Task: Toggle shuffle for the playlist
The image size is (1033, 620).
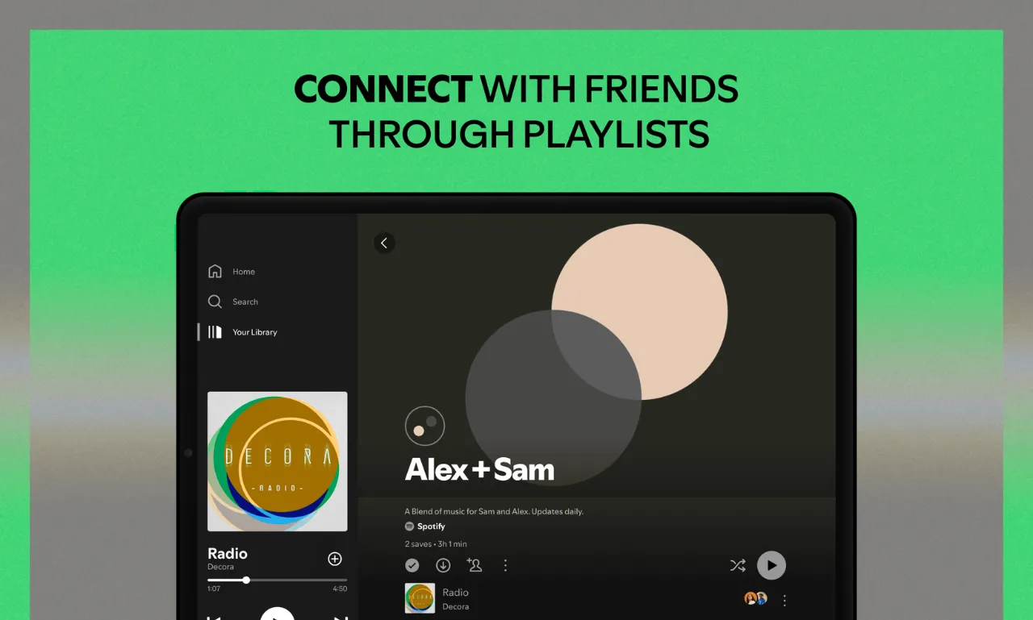Action: 738,565
